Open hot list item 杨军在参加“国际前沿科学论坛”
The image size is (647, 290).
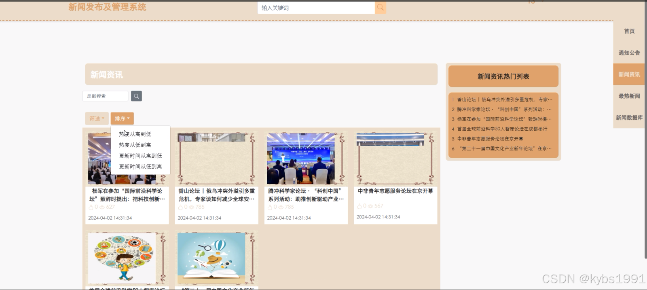(502, 119)
